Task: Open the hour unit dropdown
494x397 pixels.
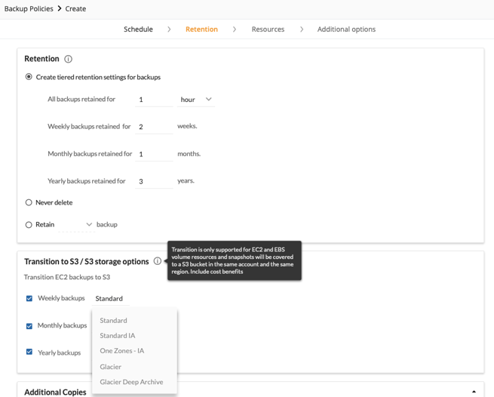Action: [196, 100]
